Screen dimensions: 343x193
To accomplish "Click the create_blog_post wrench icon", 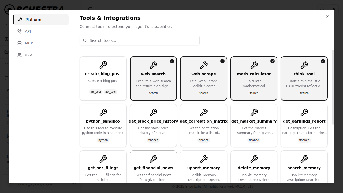I will click(103, 65).
